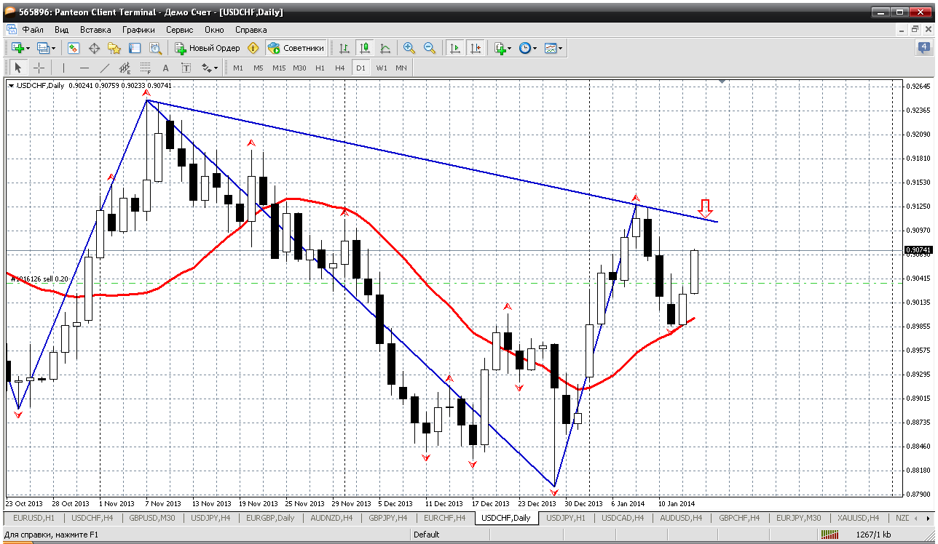The height and width of the screenshot is (544, 938).
Task: Open the Справка menu
Action: (251, 30)
